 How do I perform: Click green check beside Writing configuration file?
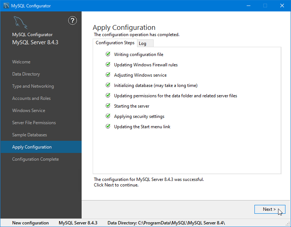(x=108, y=54)
